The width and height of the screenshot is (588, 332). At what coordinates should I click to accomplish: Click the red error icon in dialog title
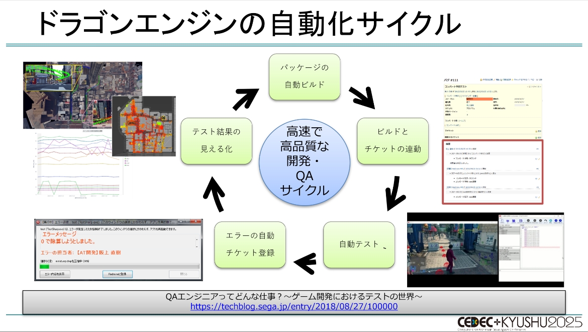coord(38,223)
